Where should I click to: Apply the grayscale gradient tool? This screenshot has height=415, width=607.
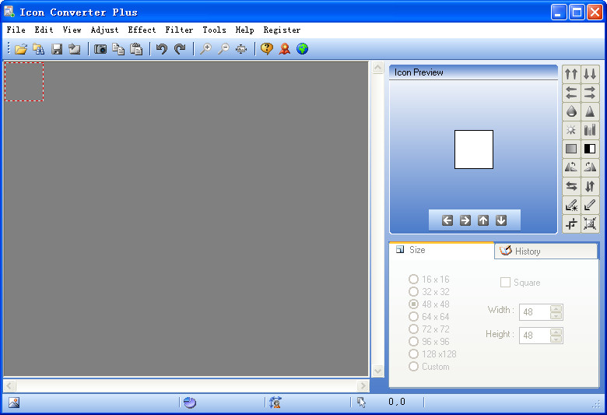point(571,149)
